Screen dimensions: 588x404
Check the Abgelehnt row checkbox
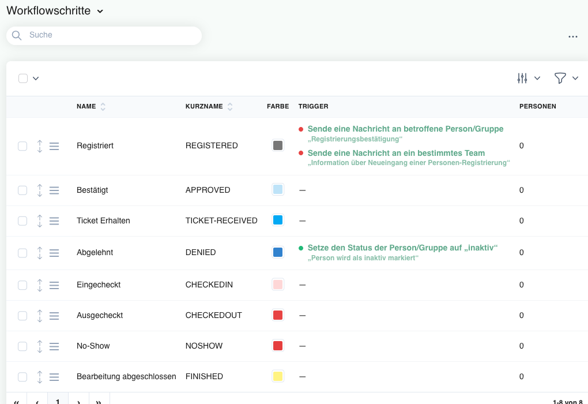click(x=22, y=253)
